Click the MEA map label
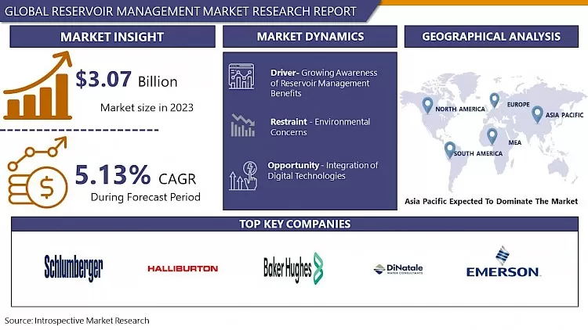Screen dimensions: 588x330 515,142
